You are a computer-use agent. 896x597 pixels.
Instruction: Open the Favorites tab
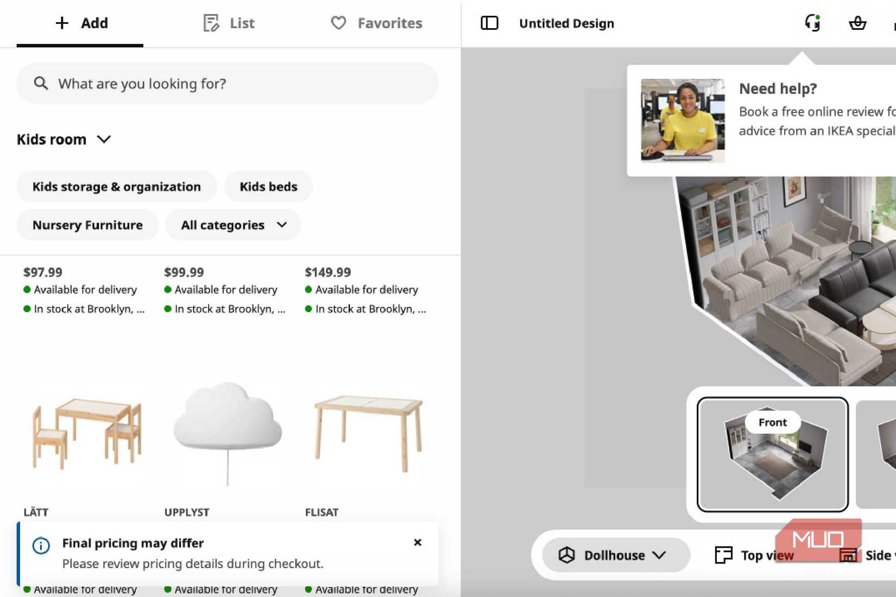click(x=376, y=23)
